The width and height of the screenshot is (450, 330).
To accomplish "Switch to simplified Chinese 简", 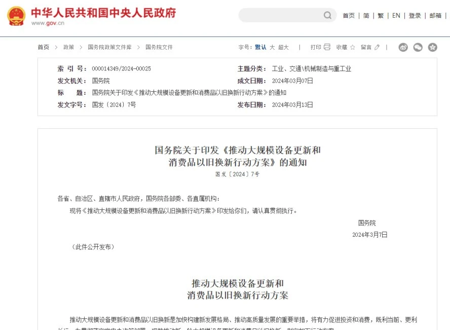I will coord(366,16).
